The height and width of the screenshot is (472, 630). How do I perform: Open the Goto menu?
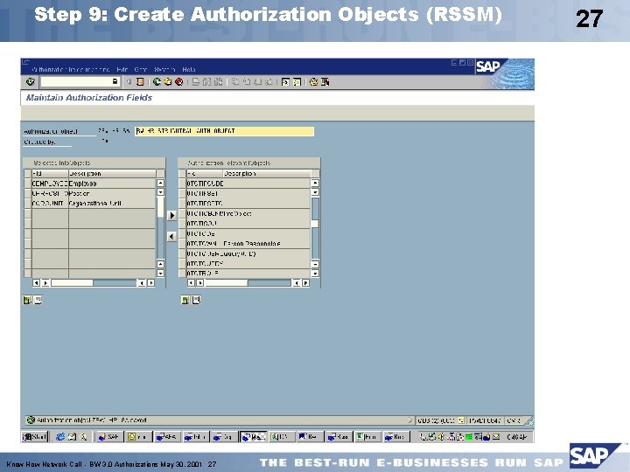(141, 69)
